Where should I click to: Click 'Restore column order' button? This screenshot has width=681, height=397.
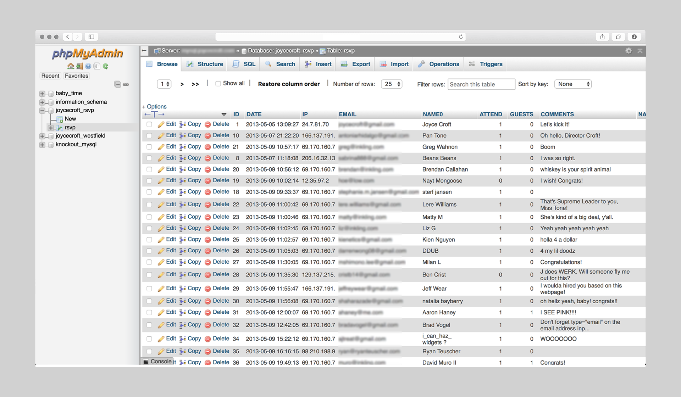[289, 84]
